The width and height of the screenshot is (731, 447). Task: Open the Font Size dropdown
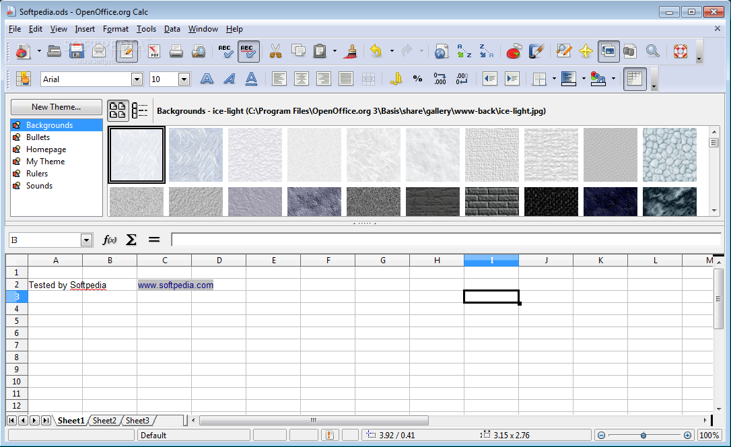point(184,79)
